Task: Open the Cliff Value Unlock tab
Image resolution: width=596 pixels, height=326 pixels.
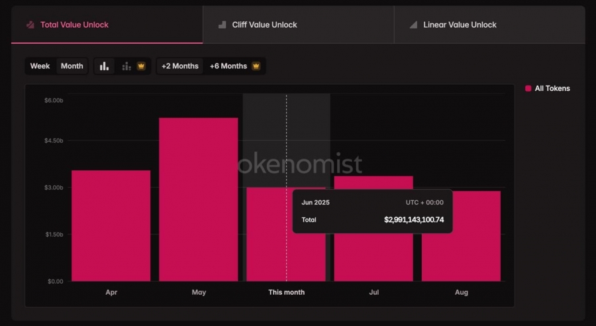Action: click(x=299, y=25)
